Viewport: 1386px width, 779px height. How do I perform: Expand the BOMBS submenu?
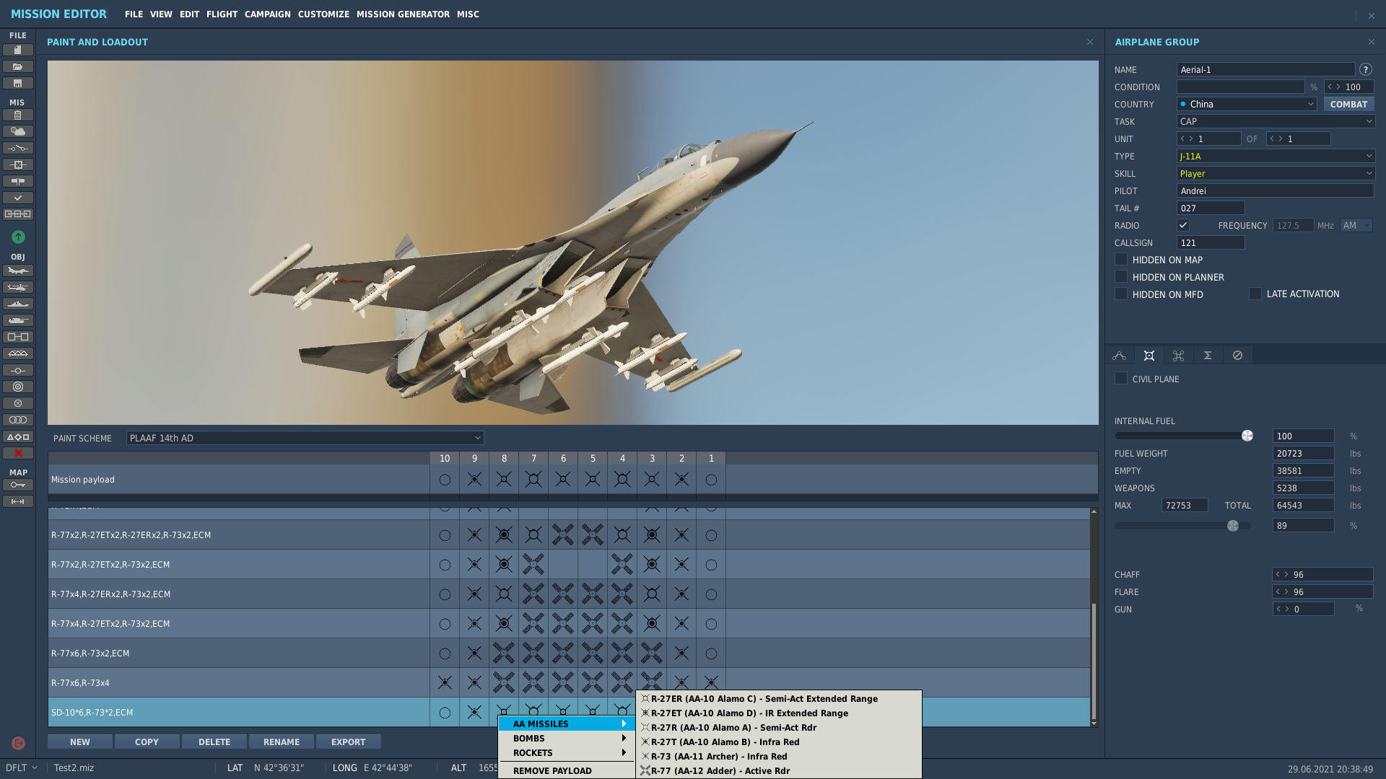click(x=567, y=738)
